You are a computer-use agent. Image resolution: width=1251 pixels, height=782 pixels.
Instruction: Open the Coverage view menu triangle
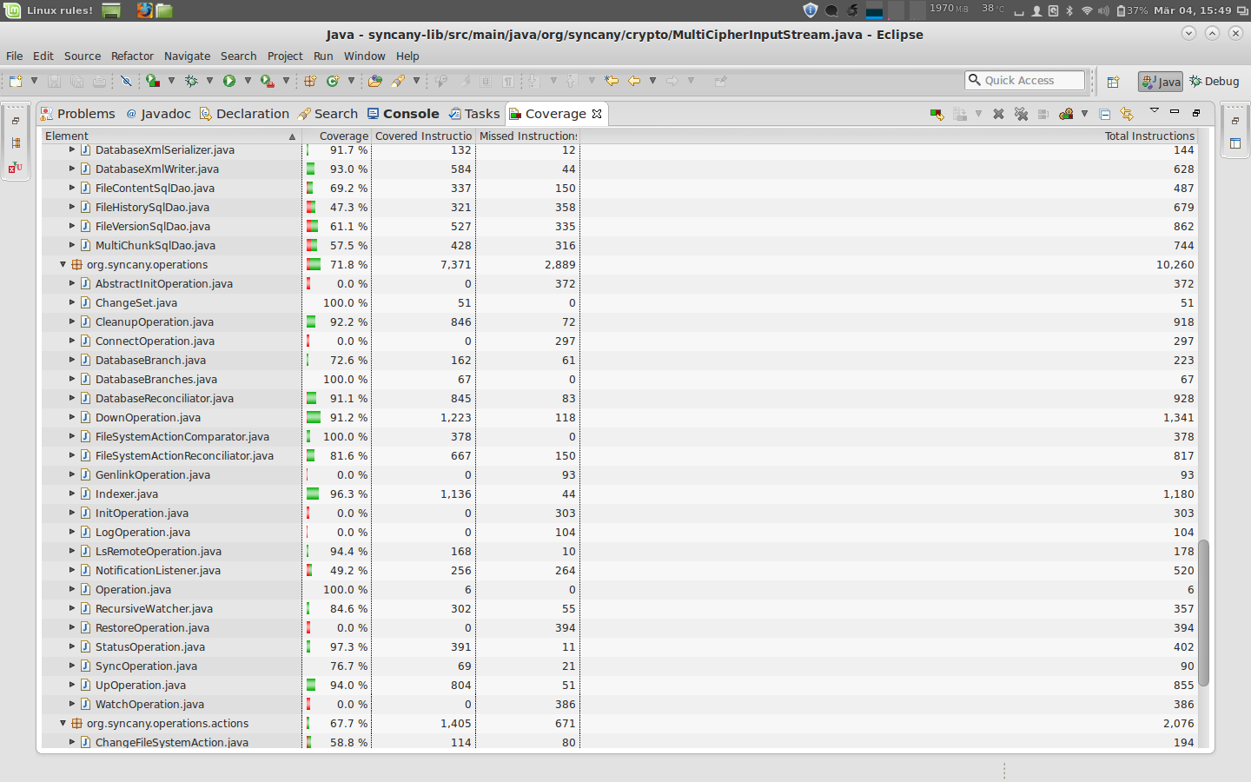[x=1155, y=111]
